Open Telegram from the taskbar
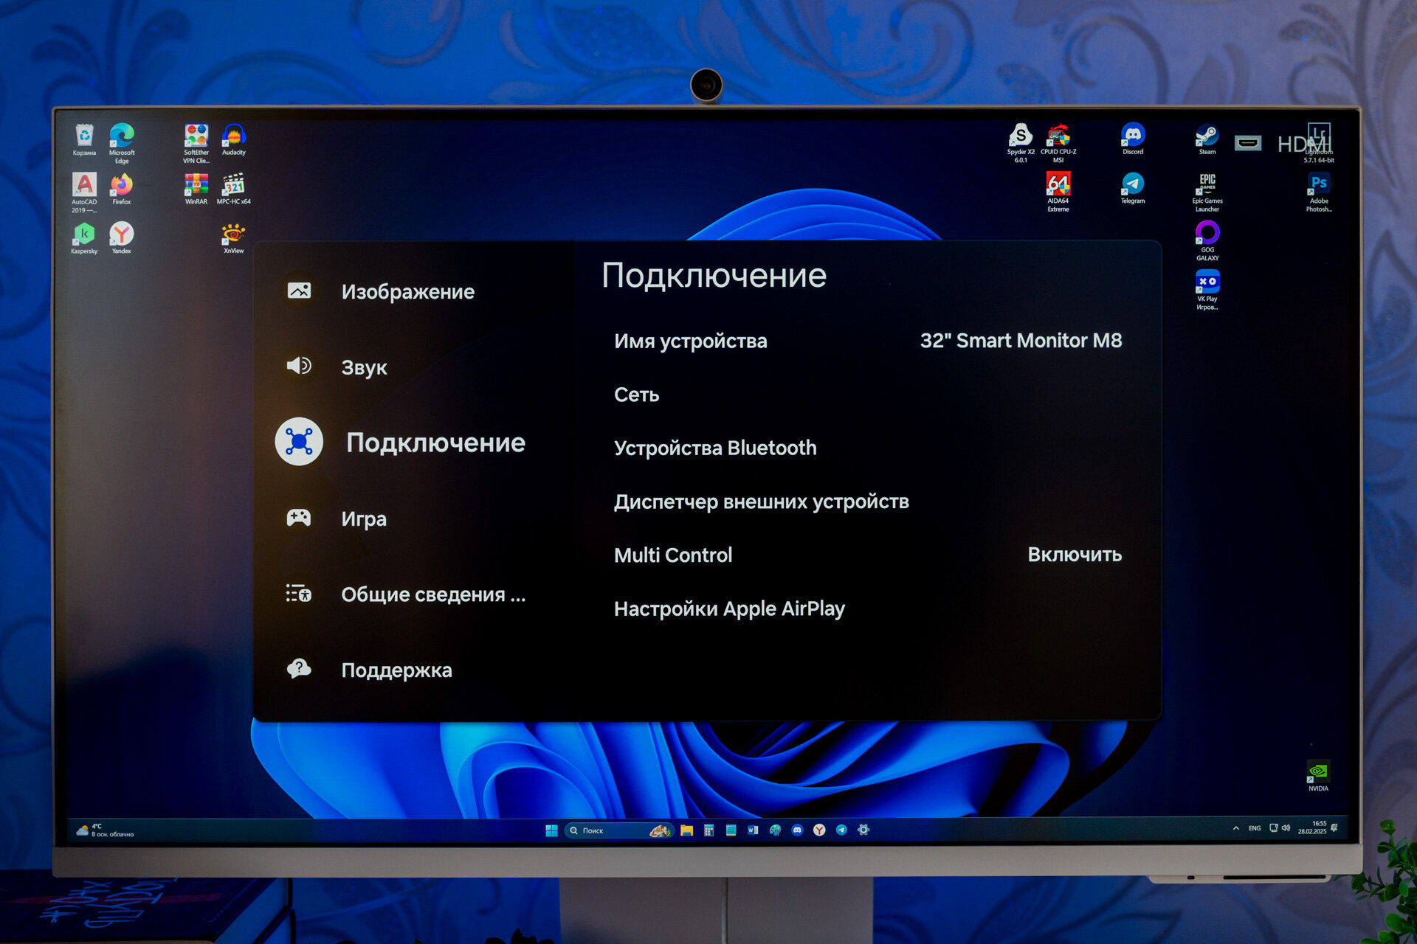Viewport: 1417px width, 944px height. pyautogui.click(x=841, y=830)
